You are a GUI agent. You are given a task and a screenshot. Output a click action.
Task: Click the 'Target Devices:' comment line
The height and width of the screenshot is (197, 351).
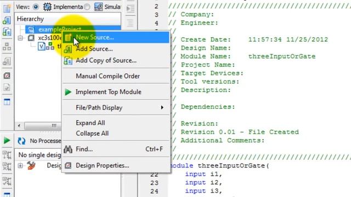[207, 73]
